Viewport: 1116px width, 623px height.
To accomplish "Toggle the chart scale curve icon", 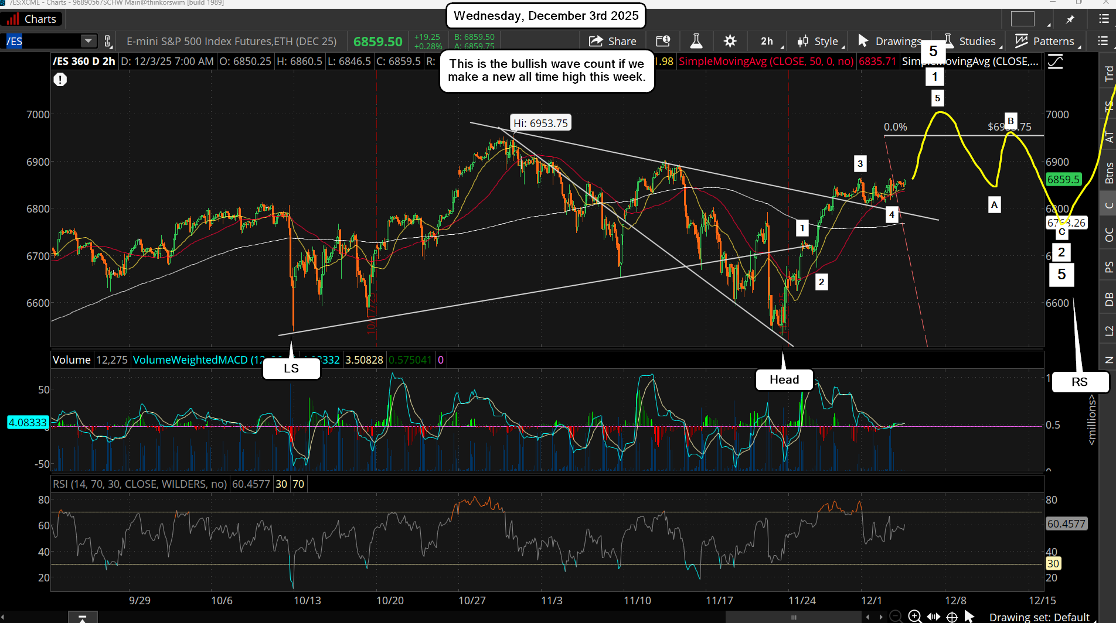I will pos(1055,61).
